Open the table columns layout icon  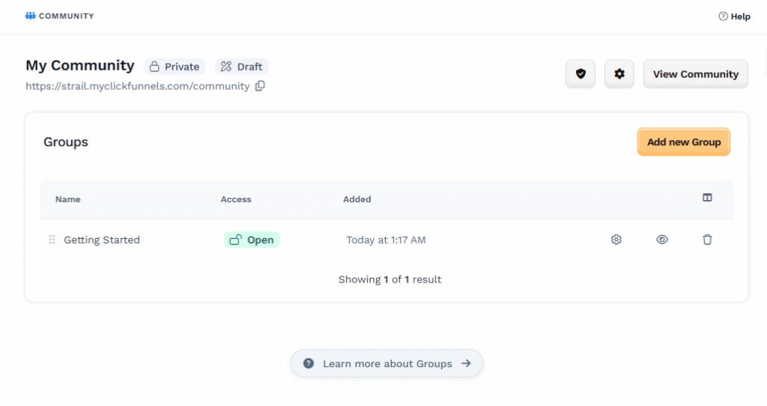[707, 198]
